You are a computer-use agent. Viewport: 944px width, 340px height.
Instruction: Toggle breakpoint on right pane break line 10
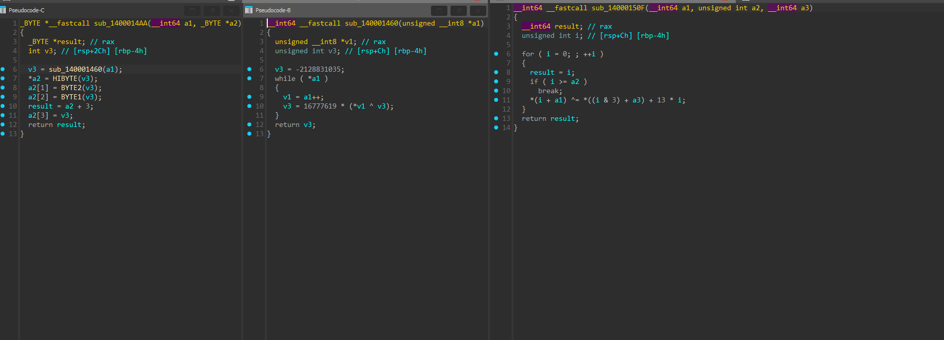[496, 91]
